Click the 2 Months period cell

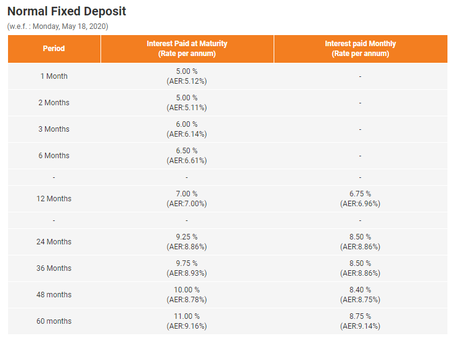click(x=54, y=103)
